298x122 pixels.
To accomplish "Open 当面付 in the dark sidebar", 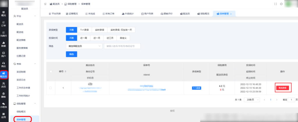I will pos(3,34).
